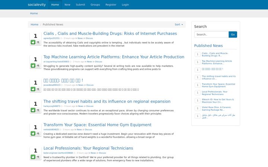
Task: Click Home in the Published News breadcrumb
Action: (x=35, y=24)
